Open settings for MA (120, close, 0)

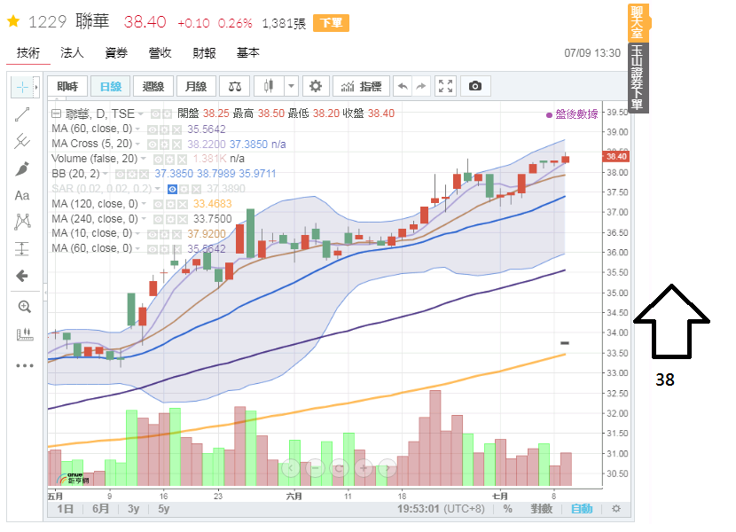tap(169, 204)
